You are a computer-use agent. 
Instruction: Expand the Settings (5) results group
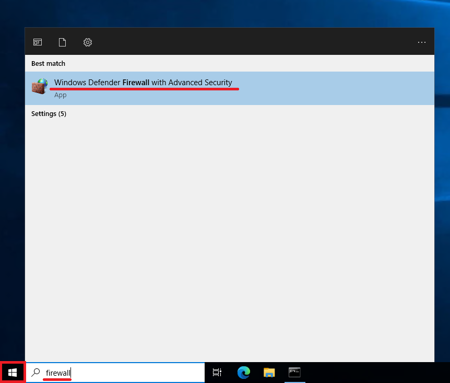point(49,114)
